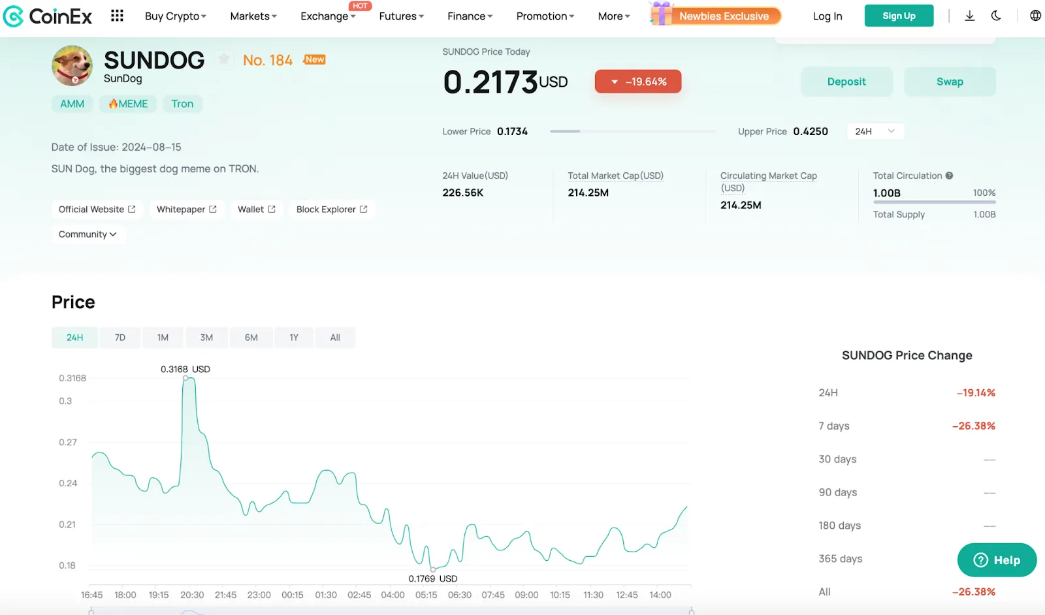Click the download app icon
Screen dimensions: 1045x615
pos(970,16)
